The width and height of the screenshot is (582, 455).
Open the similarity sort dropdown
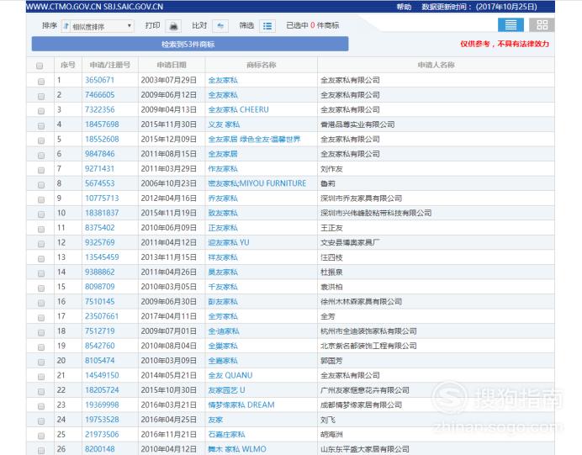point(98,26)
